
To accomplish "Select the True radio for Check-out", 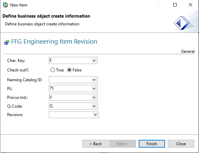I will pyautogui.click(x=53, y=70).
